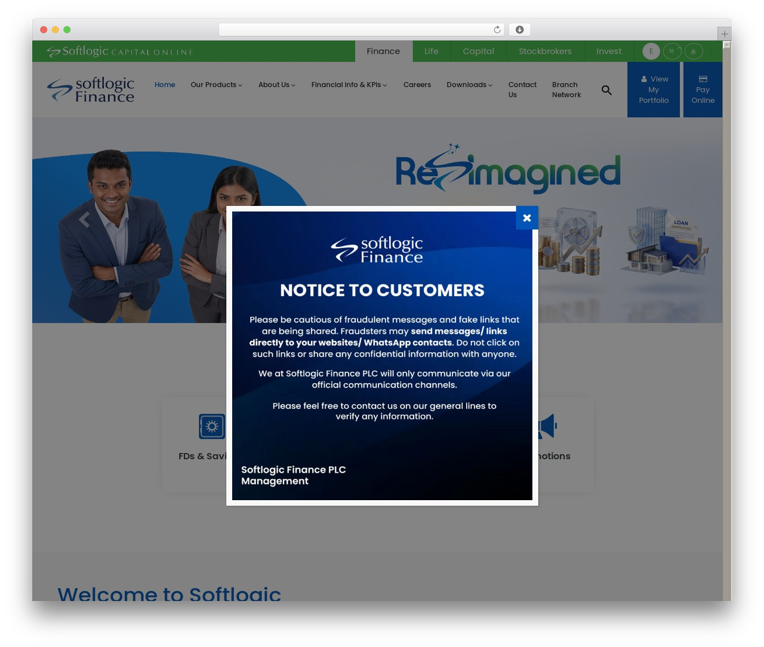Switch to the Invest tab
Viewport: 764px width, 647px height.
click(609, 51)
